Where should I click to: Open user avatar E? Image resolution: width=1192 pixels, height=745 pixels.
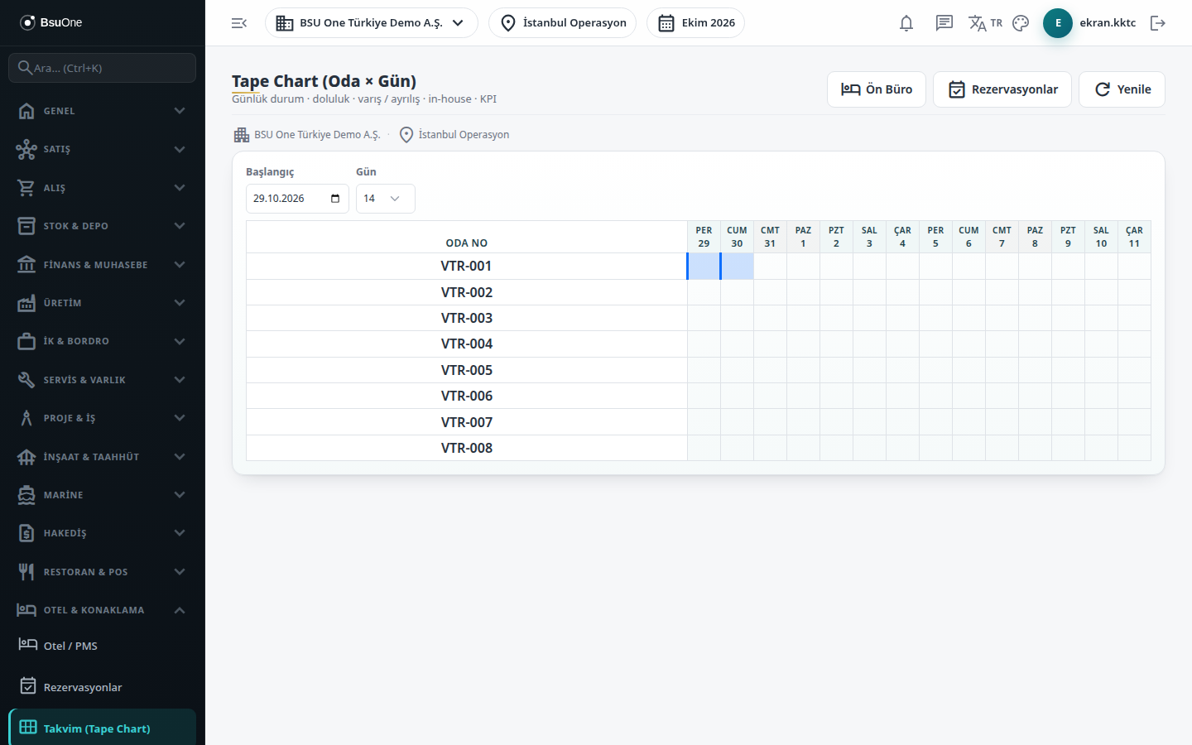pyautogui.click(x=1058, y=23)
